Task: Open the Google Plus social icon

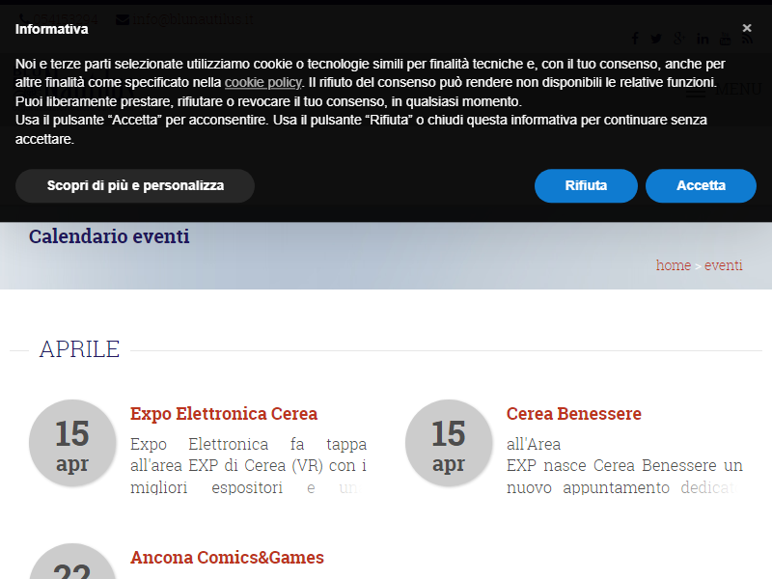Action: [679, 39]
